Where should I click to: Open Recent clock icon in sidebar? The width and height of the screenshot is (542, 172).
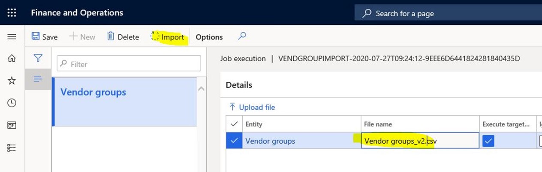[x=12, y=103]
